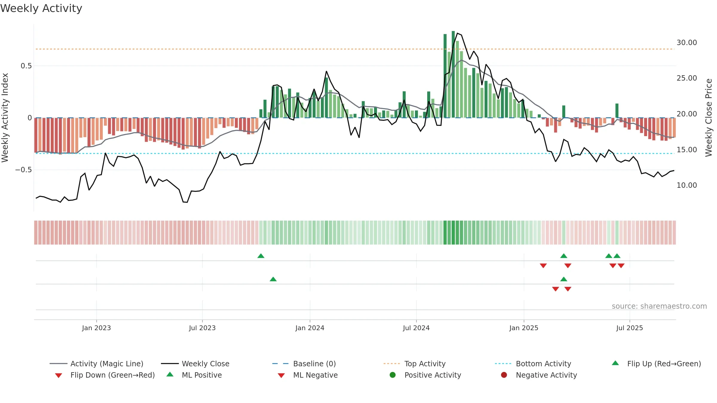This screenshot has height=403, width=717.
Task: Toggle Bottom Activity legend entry
Action: (x=533, y=364)
